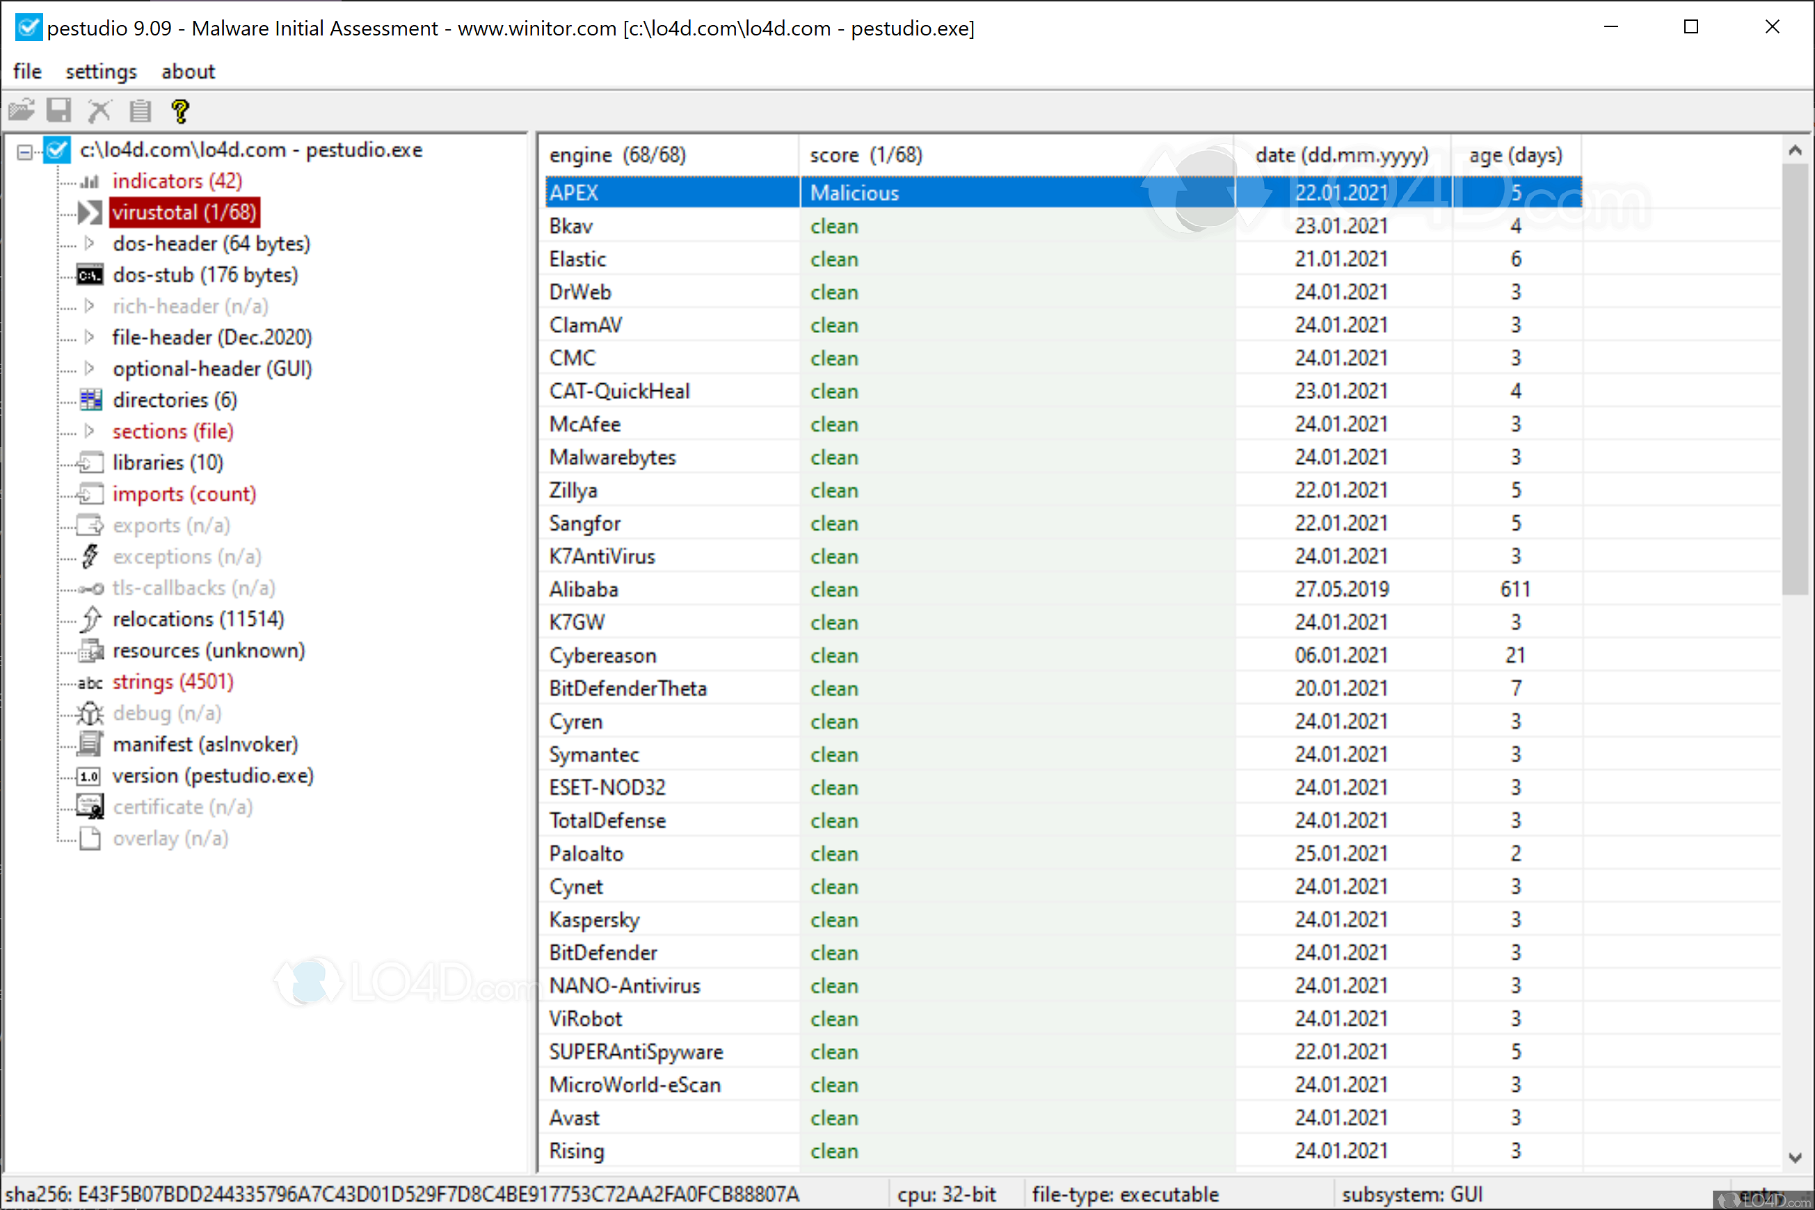Expand the dos-header tree item
This screenshot has width=1815, height=1210.
[90, 243]
